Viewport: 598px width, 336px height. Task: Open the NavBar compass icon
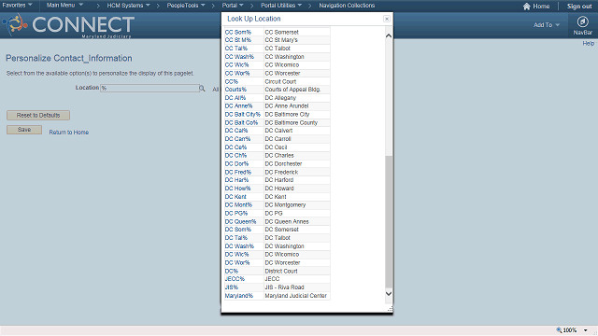point(582,21)
